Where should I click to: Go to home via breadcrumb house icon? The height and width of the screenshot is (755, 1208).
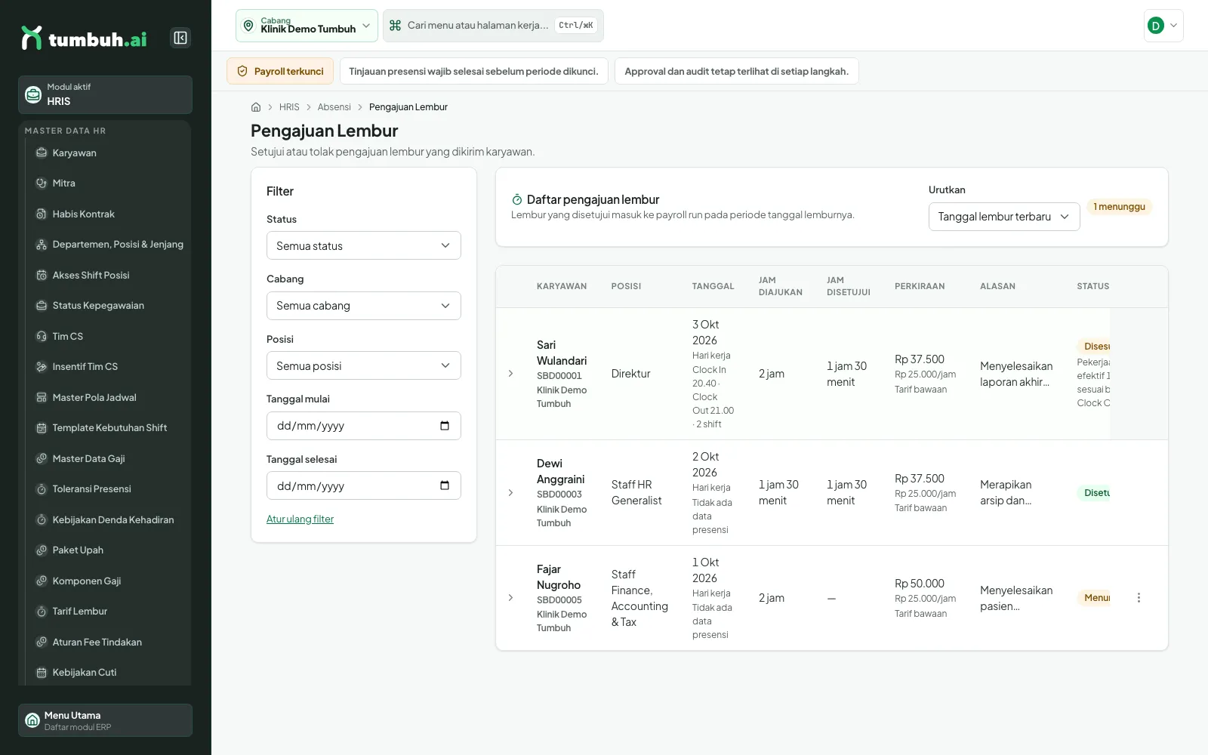click(x=256, y=107)
